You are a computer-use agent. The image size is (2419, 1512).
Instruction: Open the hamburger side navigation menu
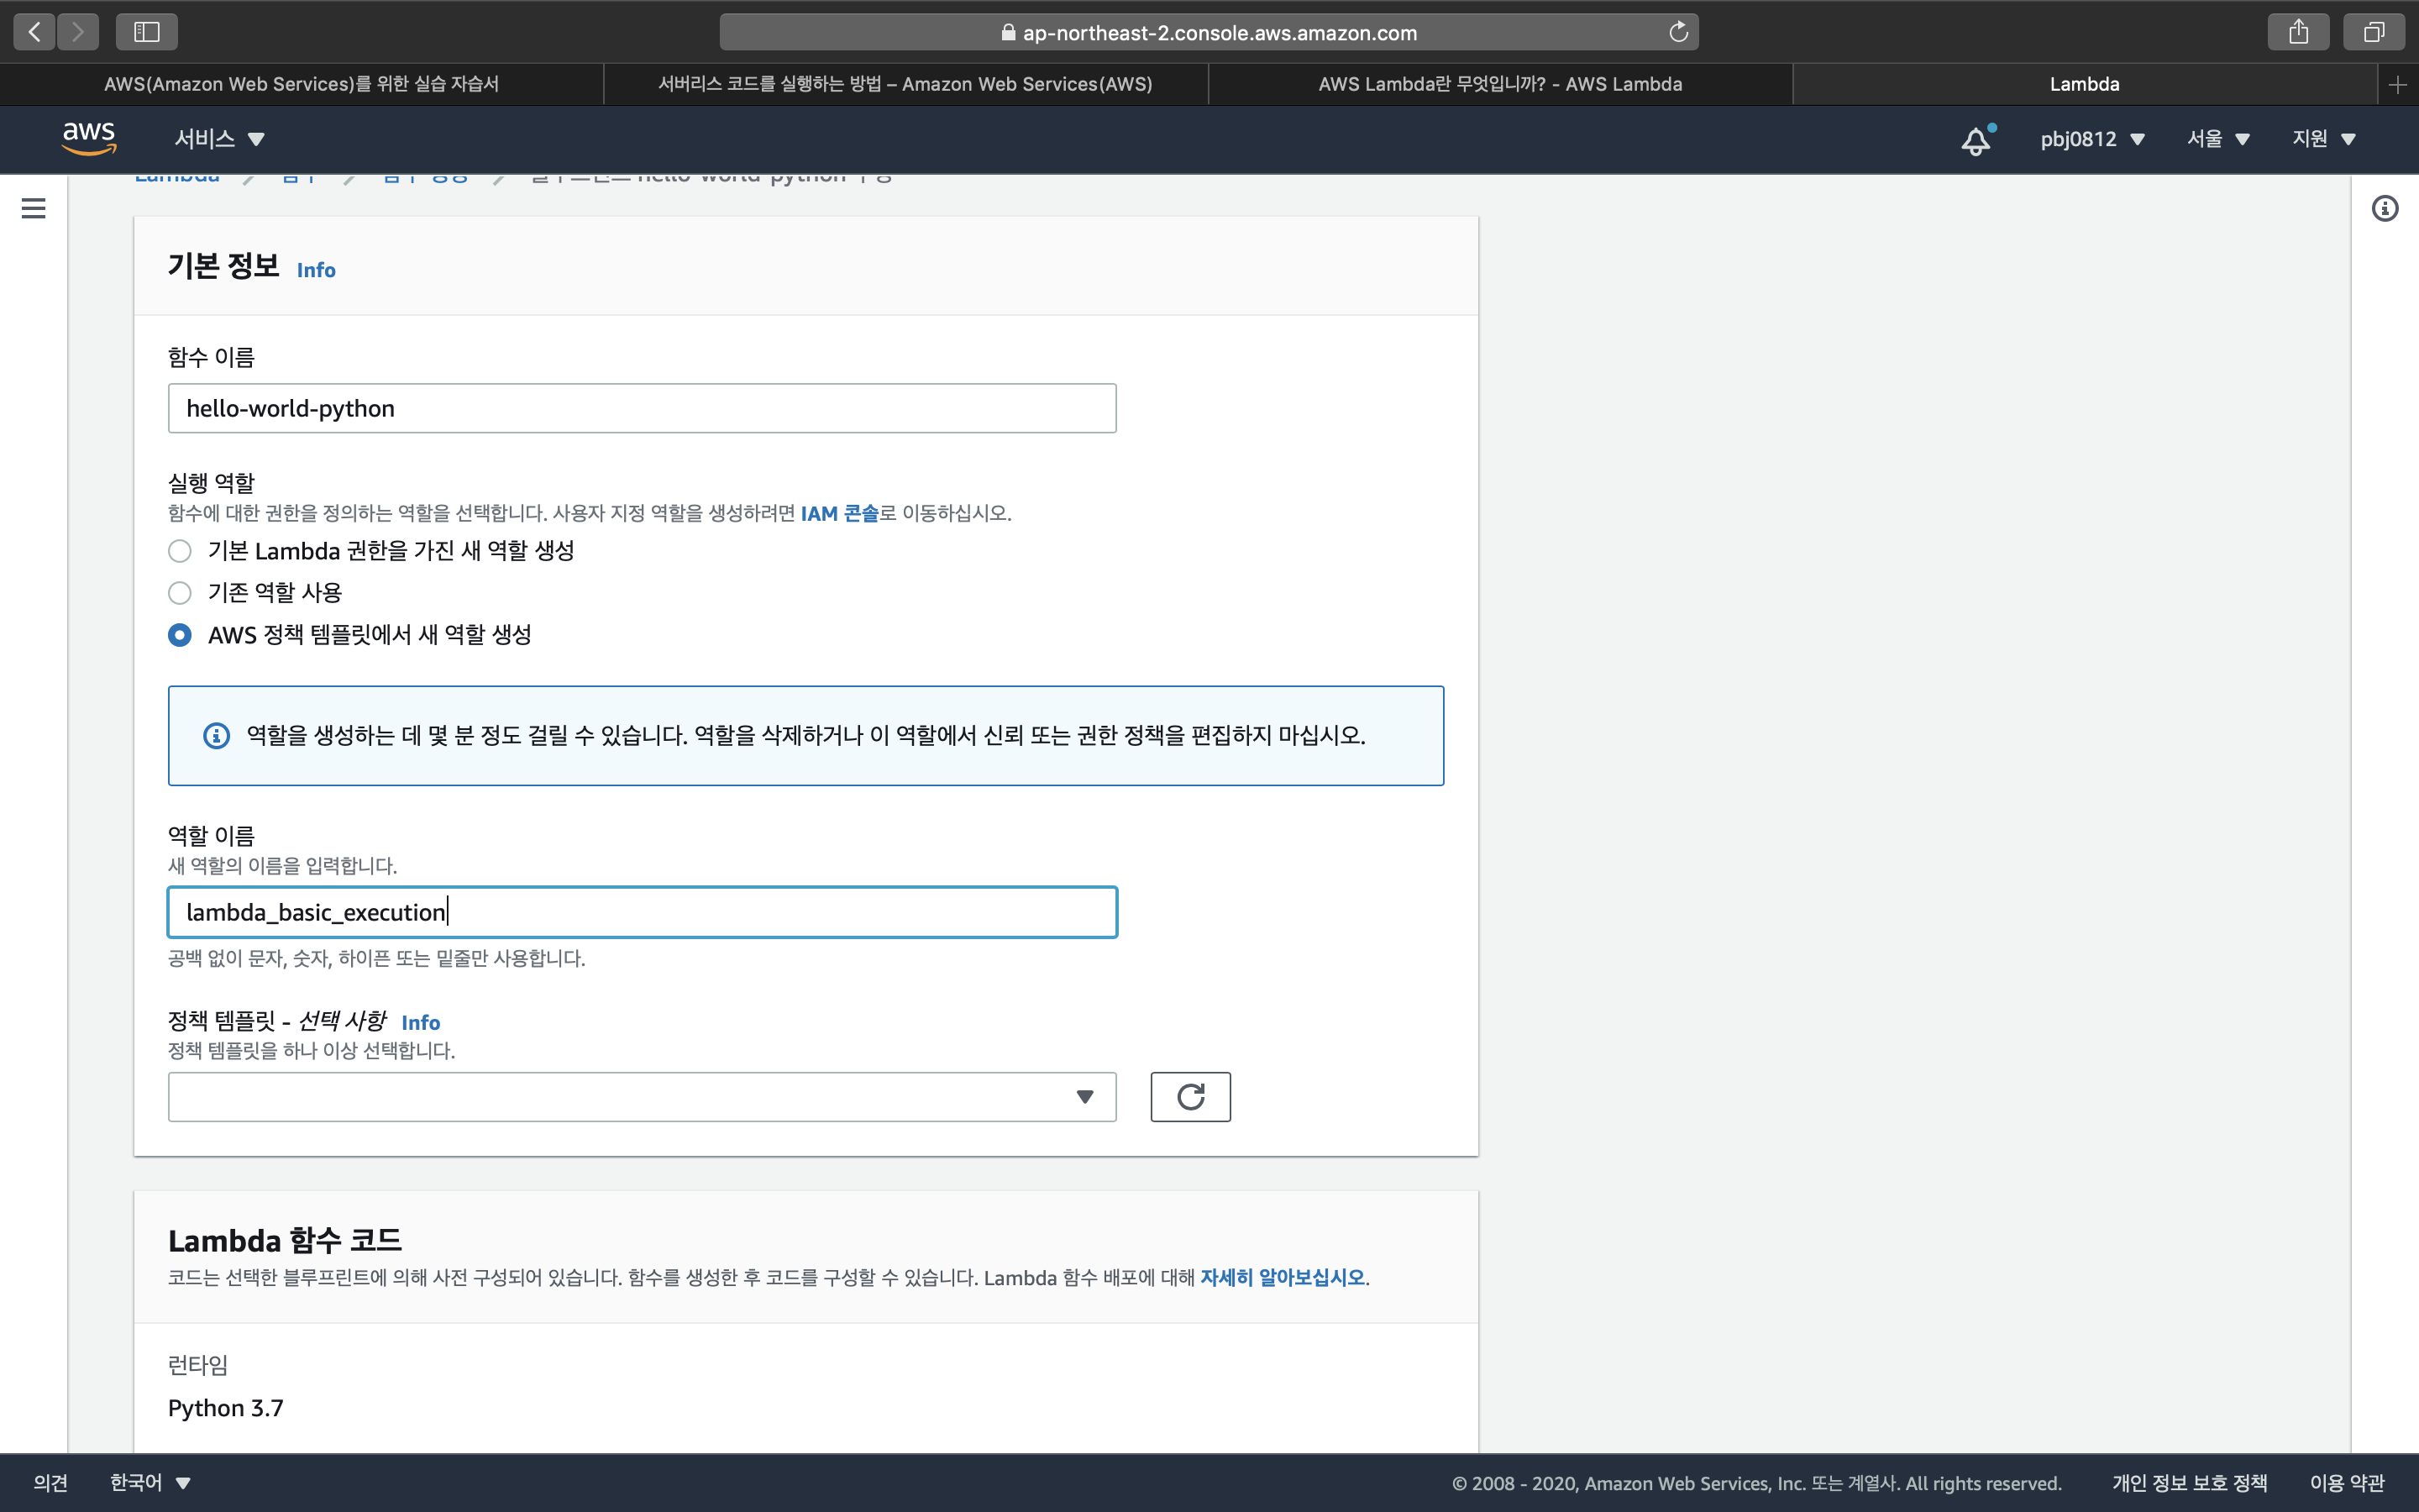coord(33,208)
